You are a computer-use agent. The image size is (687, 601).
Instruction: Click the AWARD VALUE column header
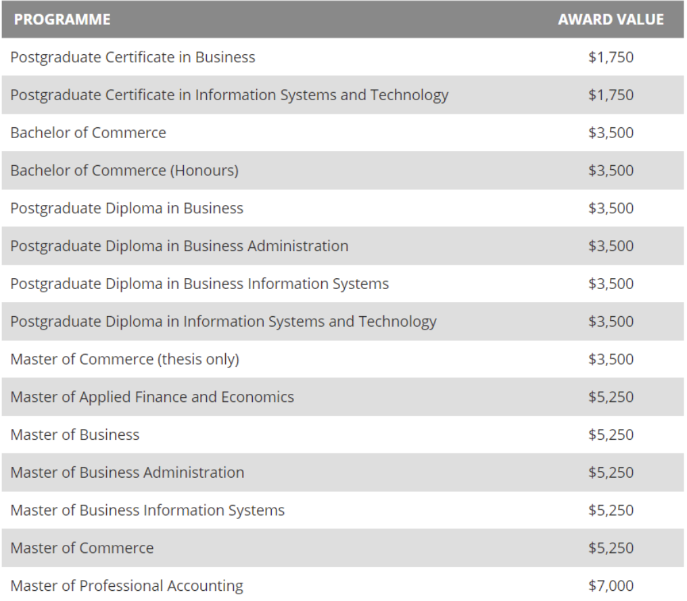click(x=611, y=20)
